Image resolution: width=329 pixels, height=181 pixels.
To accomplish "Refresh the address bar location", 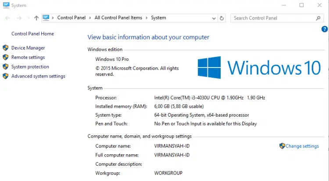I will (222, 18).
